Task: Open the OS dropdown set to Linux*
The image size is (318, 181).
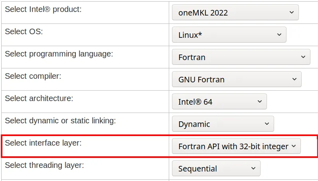Action: [229, 35]
